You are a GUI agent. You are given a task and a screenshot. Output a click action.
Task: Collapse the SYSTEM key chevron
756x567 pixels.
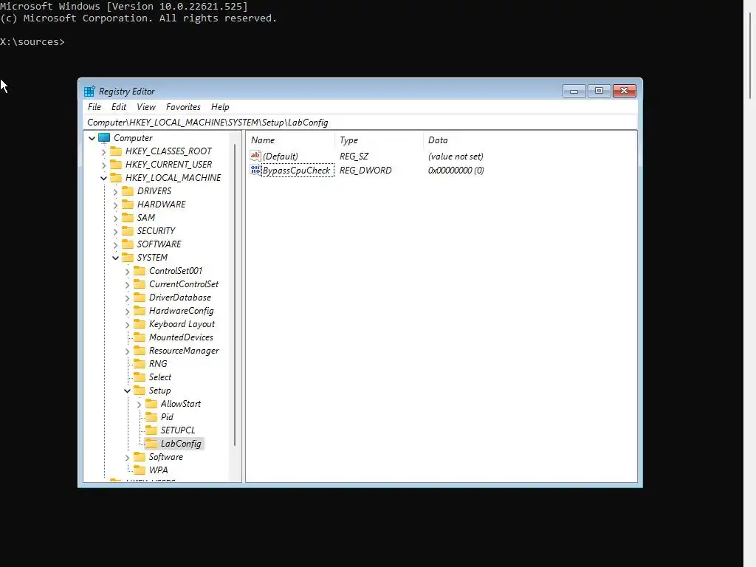click(115, 258)
